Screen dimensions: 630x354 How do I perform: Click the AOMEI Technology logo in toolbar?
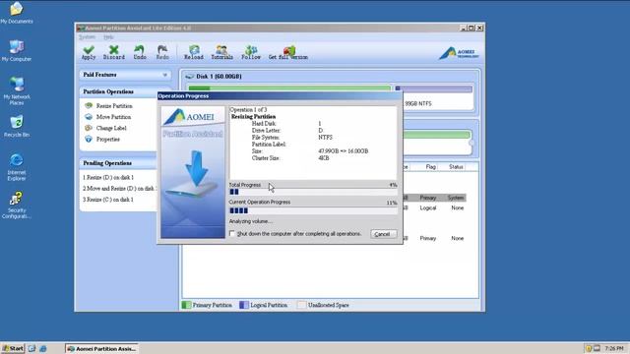(x=459, y=53)
